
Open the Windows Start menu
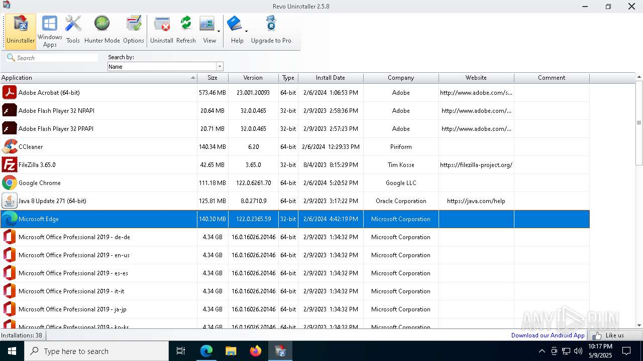tap(12, 351)
